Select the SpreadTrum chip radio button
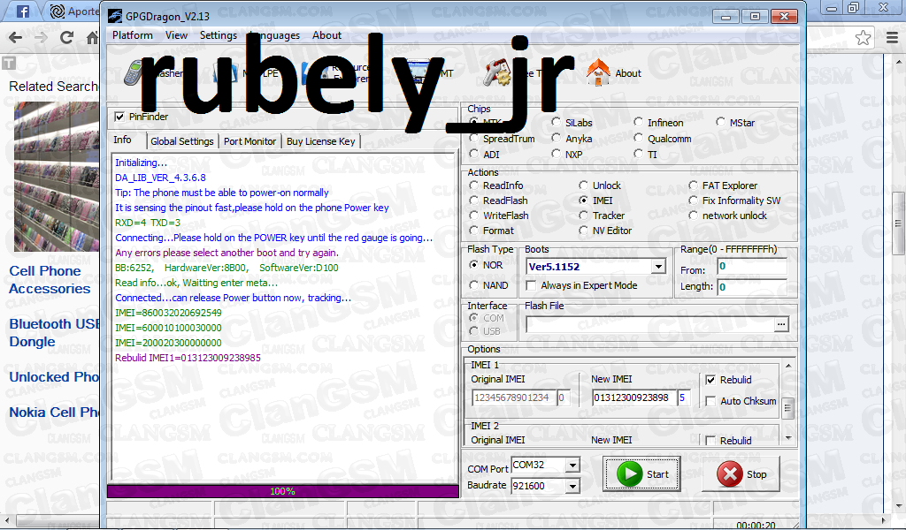This screenshot has width=906, height=530. pos(474,139)
